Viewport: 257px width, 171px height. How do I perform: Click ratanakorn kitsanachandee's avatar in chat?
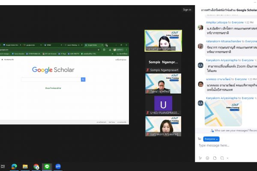coord(200,46)
